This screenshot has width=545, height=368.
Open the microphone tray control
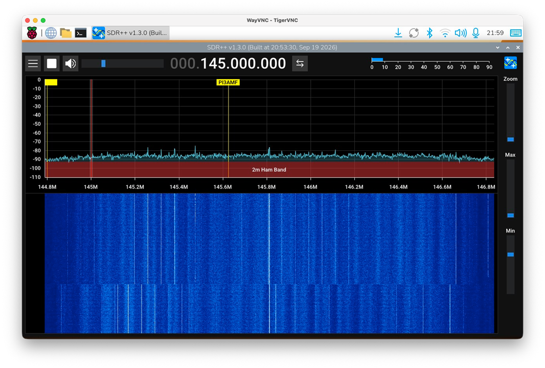point(476,33)
